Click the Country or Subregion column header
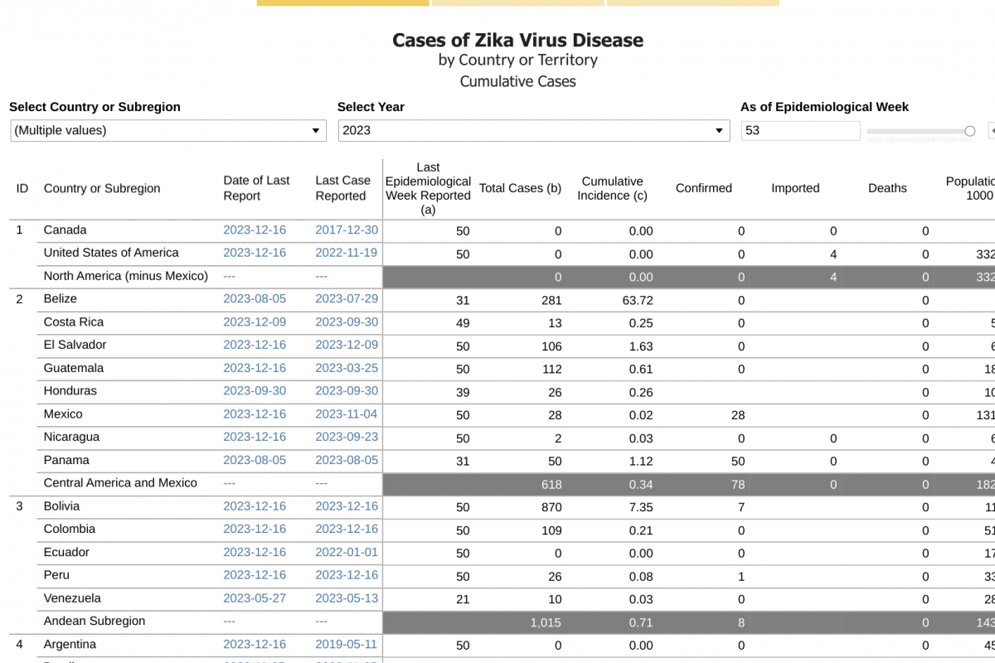Screen dimensions: 995x663 [x=102, y=188]
